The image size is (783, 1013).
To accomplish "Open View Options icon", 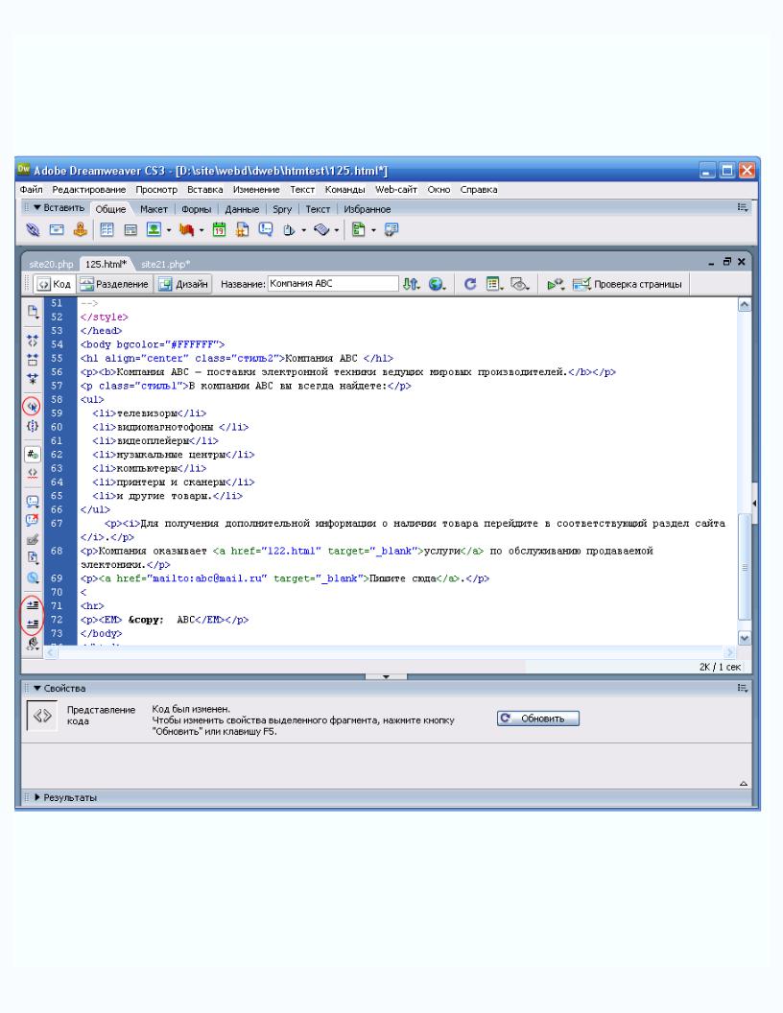I will 495,284.
